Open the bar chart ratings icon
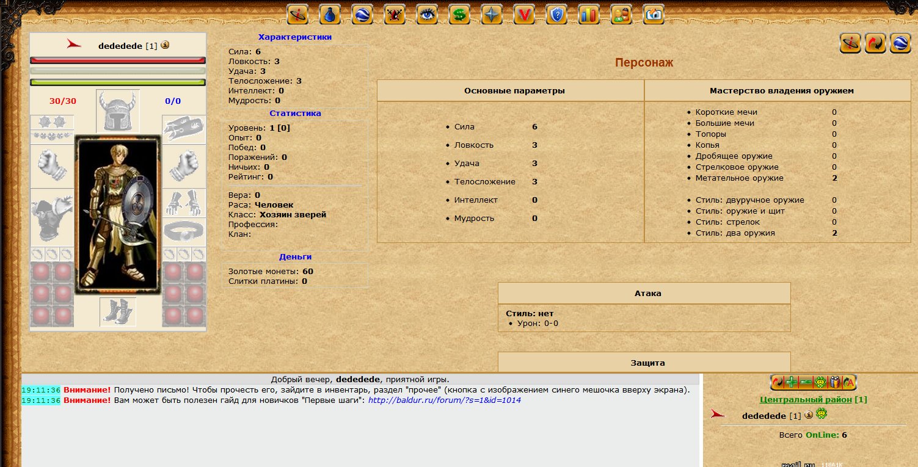 pyautogui.click(x=588, y=15)
